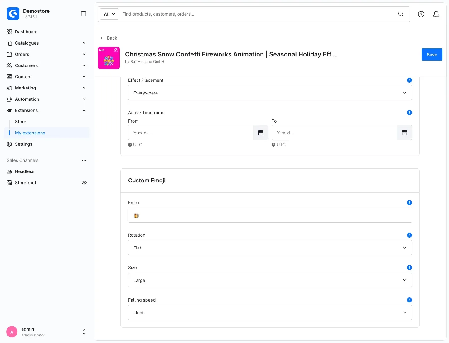Save the extension configuration
Image resolution: width=449 pixels, height=343 pixels.
(432, 55)
